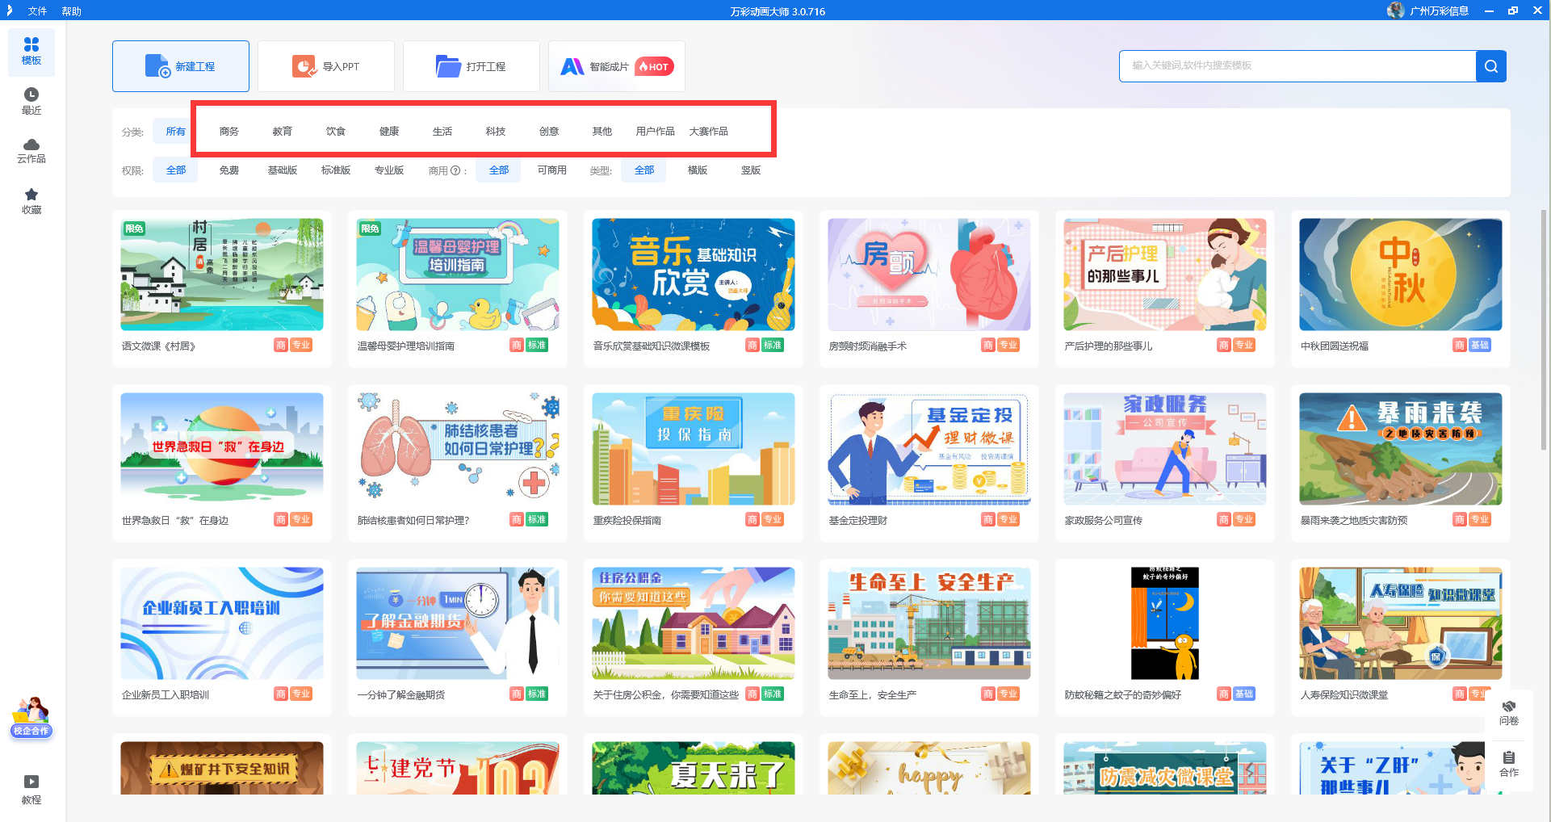Open the 房颤射频消融手术 template thumbnail
This screenshot has height=822, width=1551.
(x=929, y=275)
